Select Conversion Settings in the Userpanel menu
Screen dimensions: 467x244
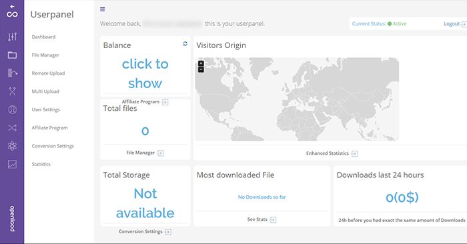tap(53, 146)
